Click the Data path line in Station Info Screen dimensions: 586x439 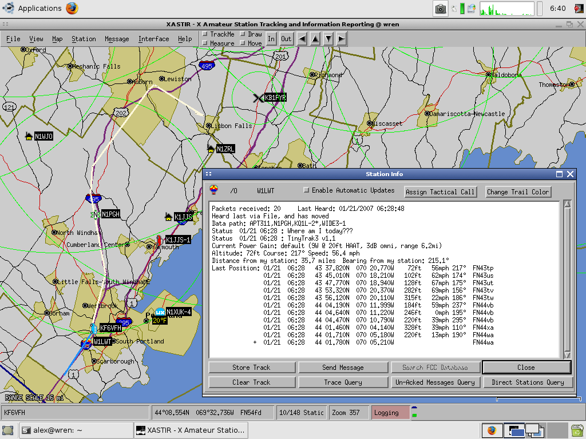[x=279, y=224]
